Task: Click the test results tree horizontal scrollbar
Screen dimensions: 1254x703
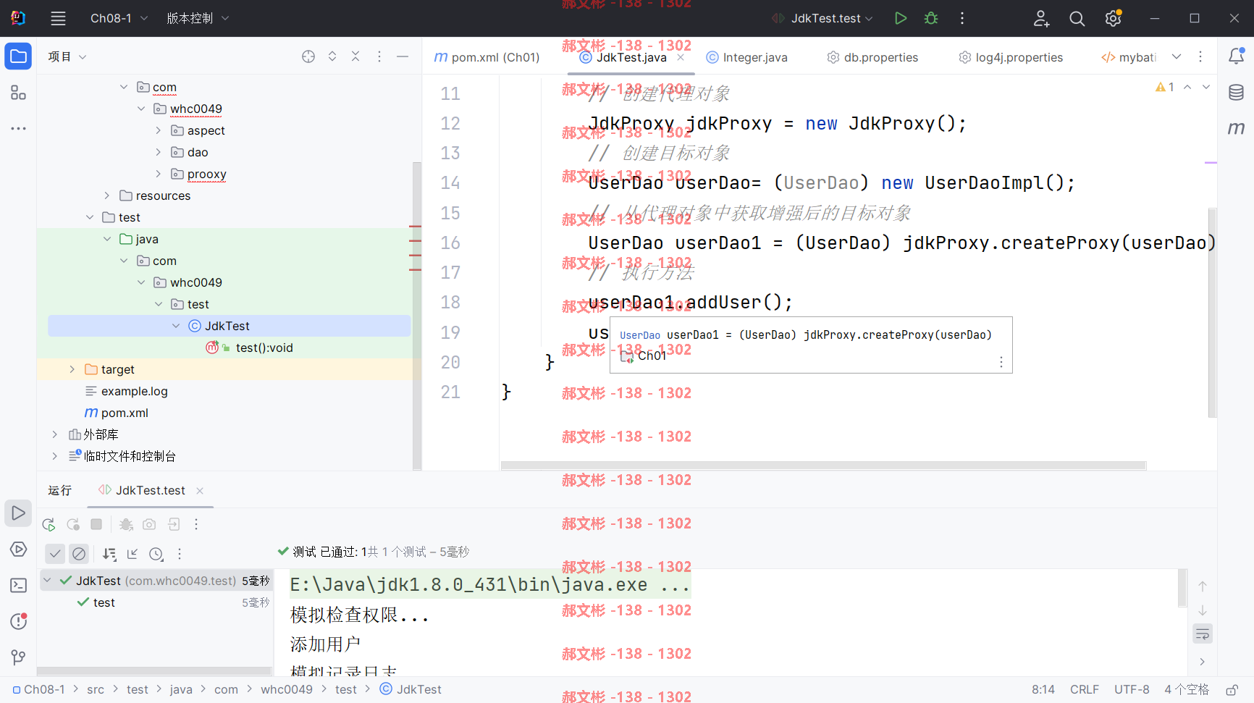Action: (x=154, y=671)
